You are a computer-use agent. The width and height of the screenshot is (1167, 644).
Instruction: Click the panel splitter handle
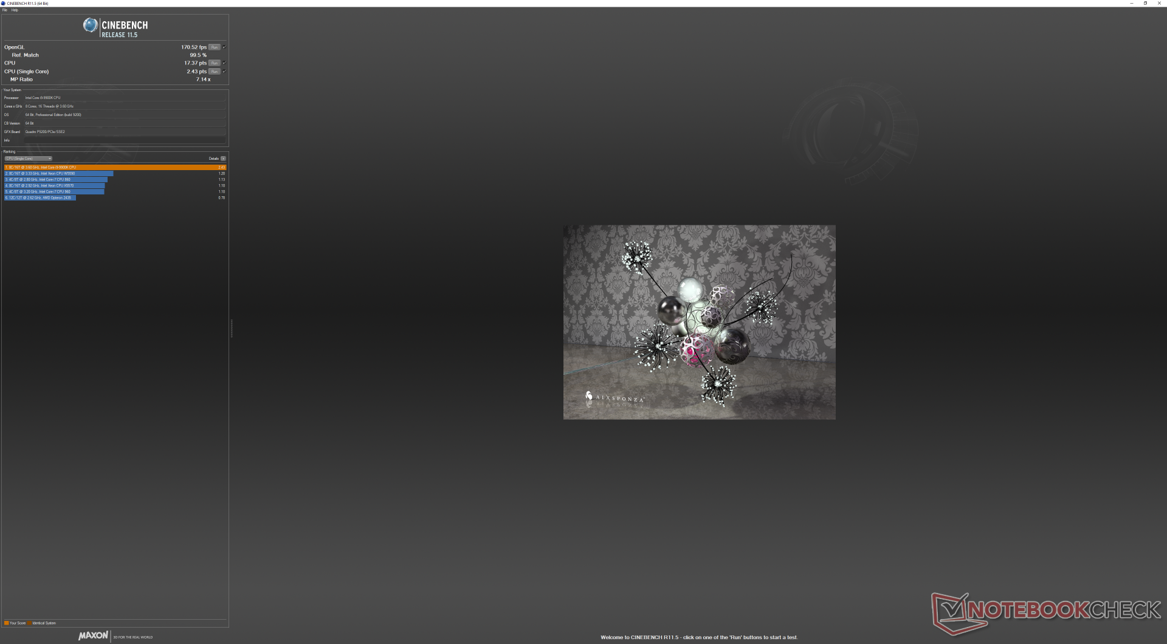232,328
